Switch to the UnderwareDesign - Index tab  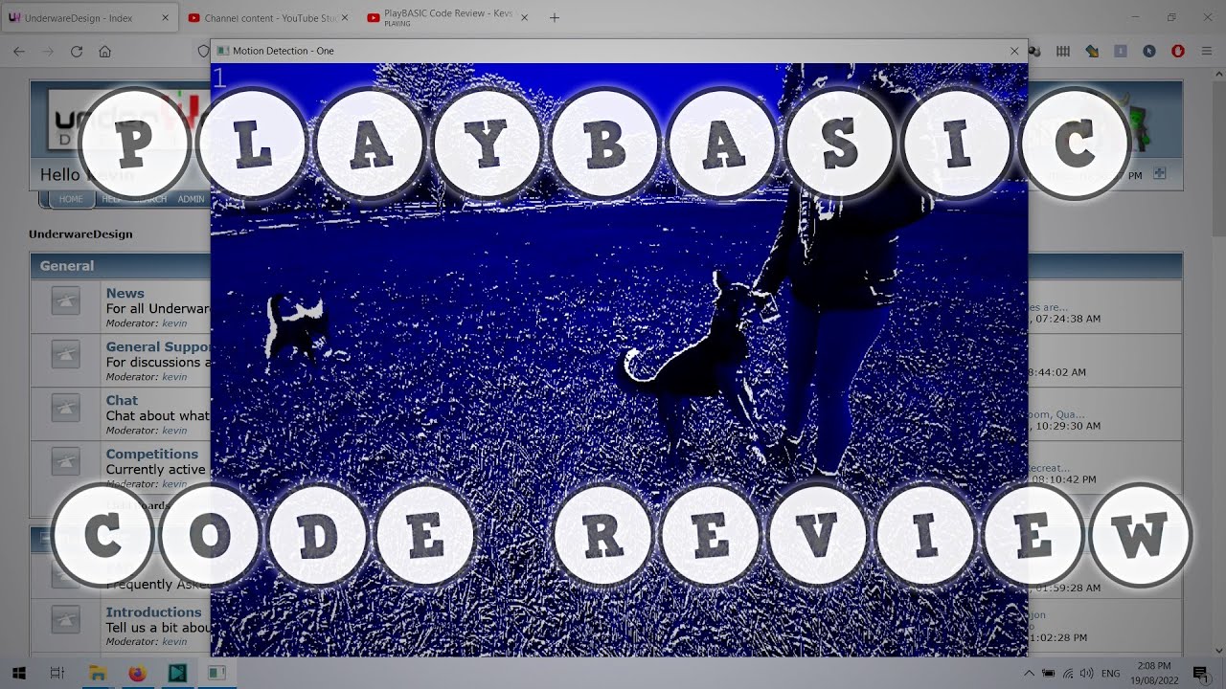tap(88, 17)
